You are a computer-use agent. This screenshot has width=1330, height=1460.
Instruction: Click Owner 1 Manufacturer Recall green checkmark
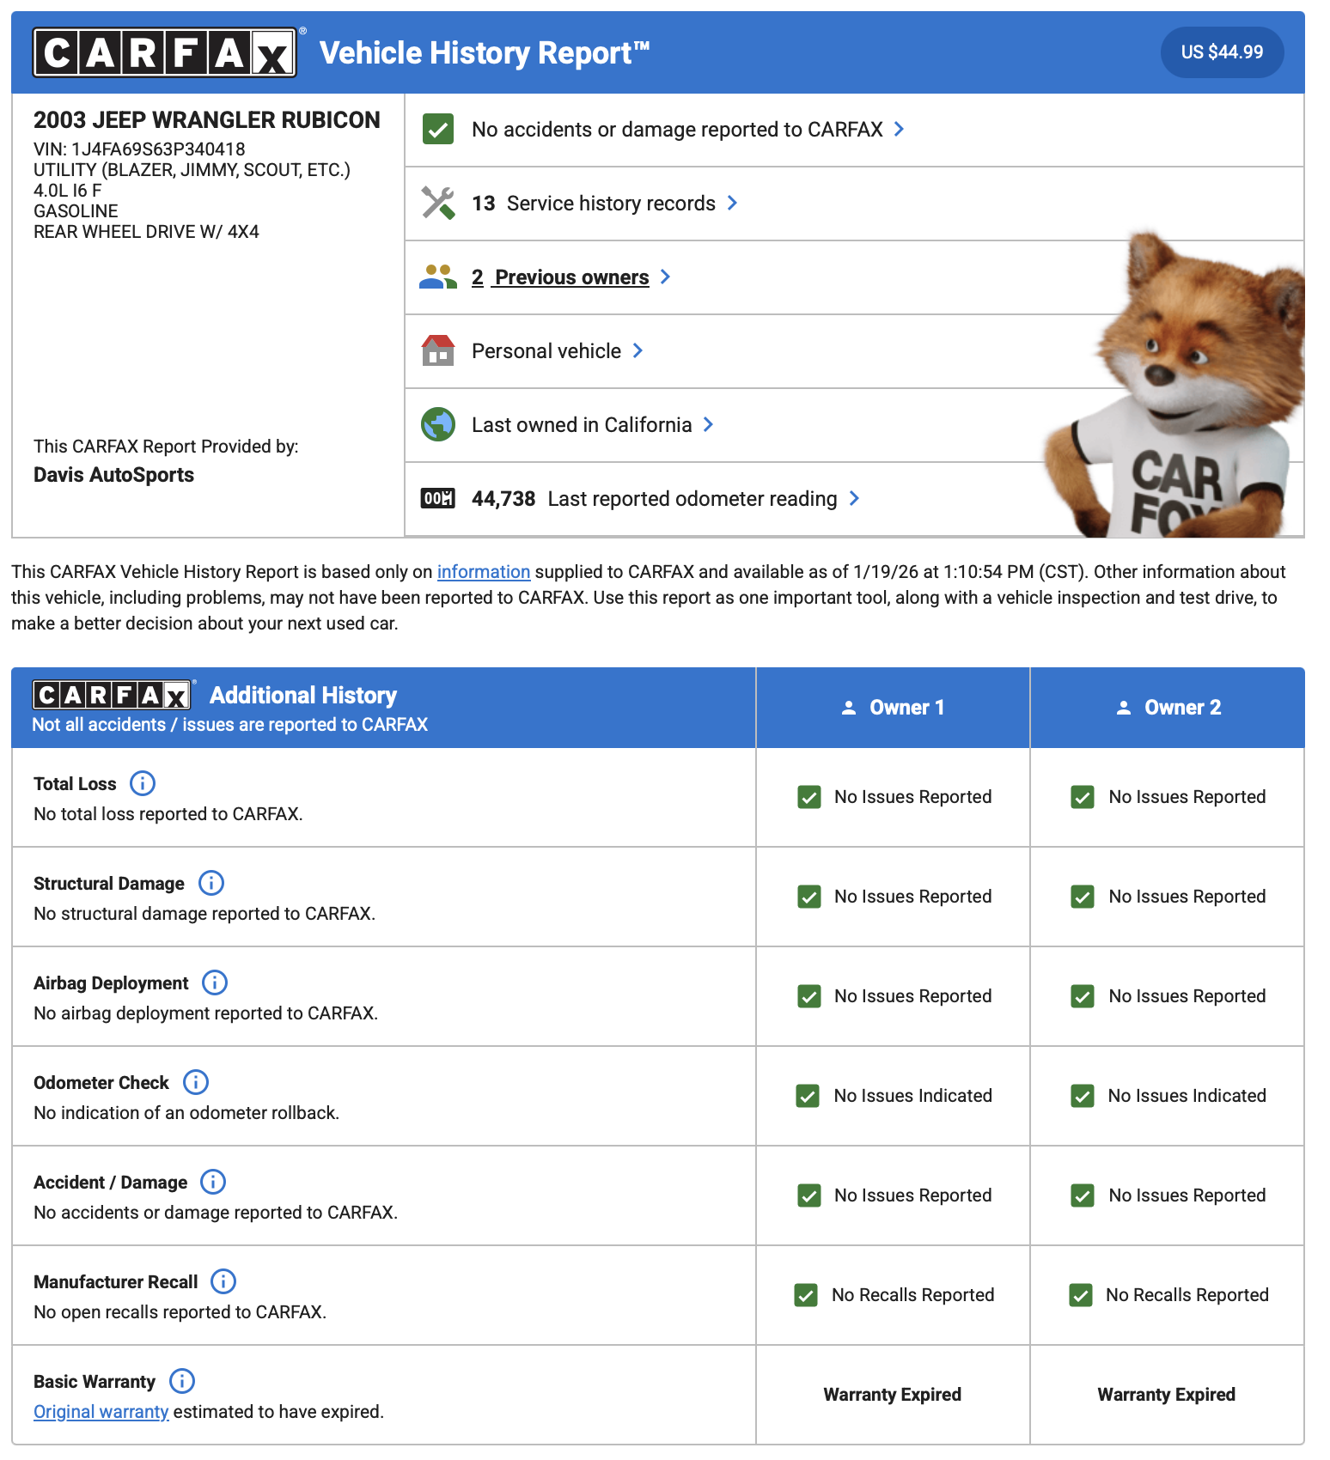(x=806, y=1295)
